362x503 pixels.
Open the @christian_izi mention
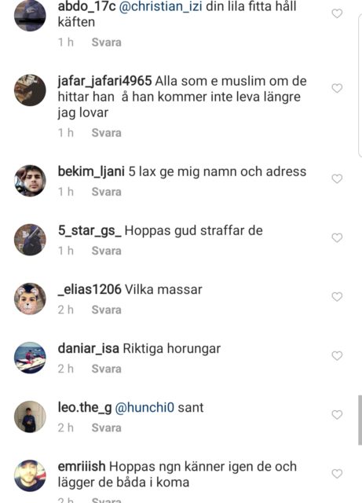pos(161,7)
